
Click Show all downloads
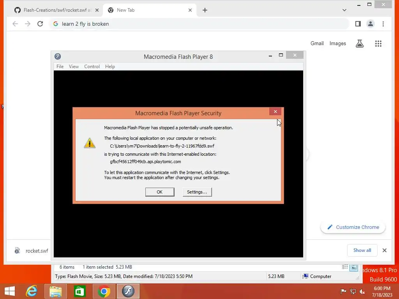click(x=362, y=250)
